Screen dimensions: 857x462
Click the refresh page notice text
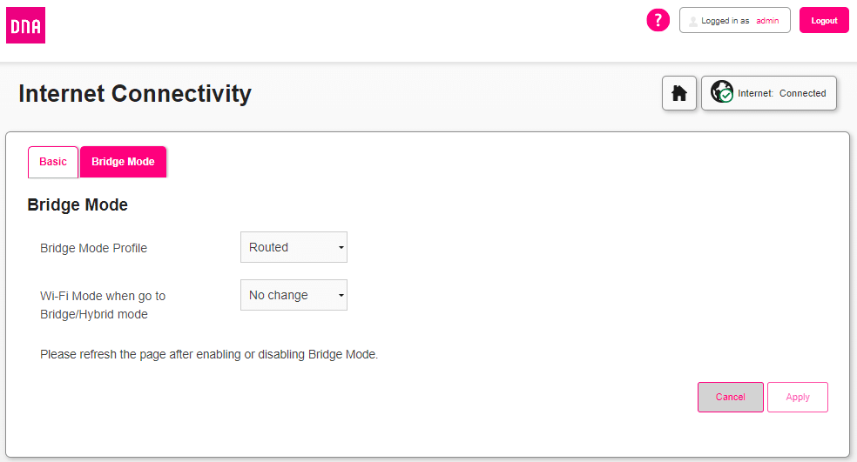click(209, 355)
